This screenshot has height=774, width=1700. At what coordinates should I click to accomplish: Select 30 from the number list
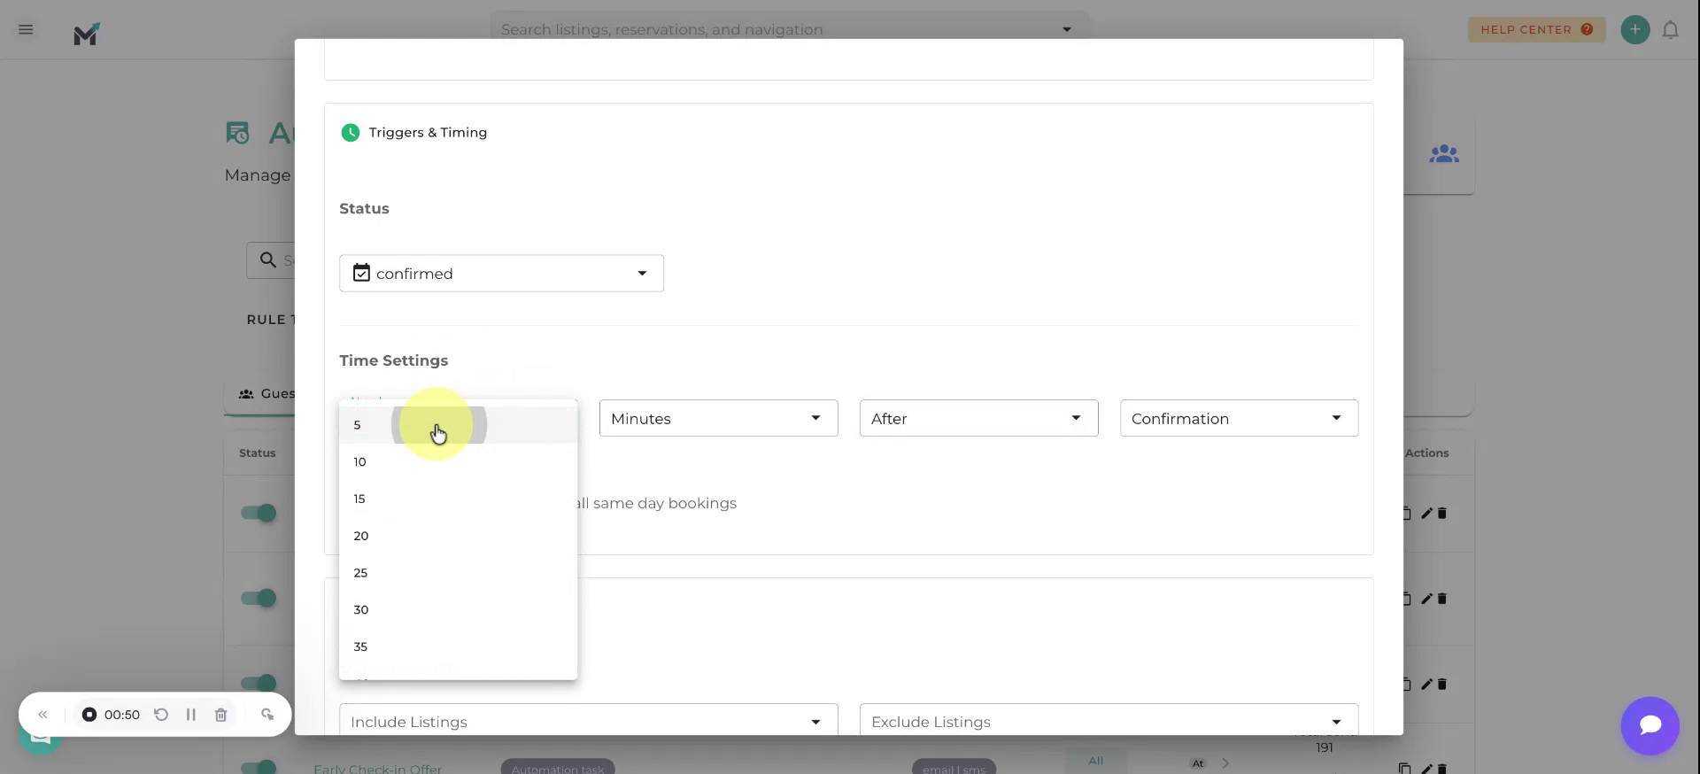[x=458, y=610]
